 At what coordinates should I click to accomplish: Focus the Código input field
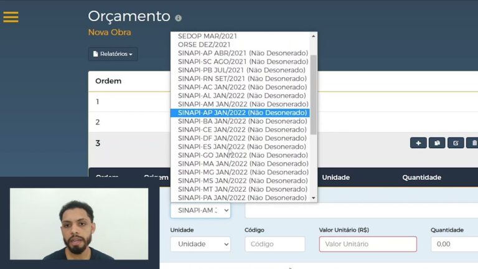[274, 244]
